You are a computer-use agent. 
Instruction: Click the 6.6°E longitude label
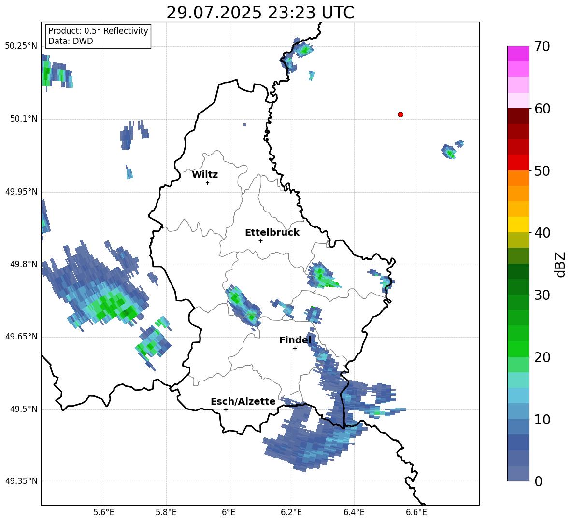click(x=416, y=512)
